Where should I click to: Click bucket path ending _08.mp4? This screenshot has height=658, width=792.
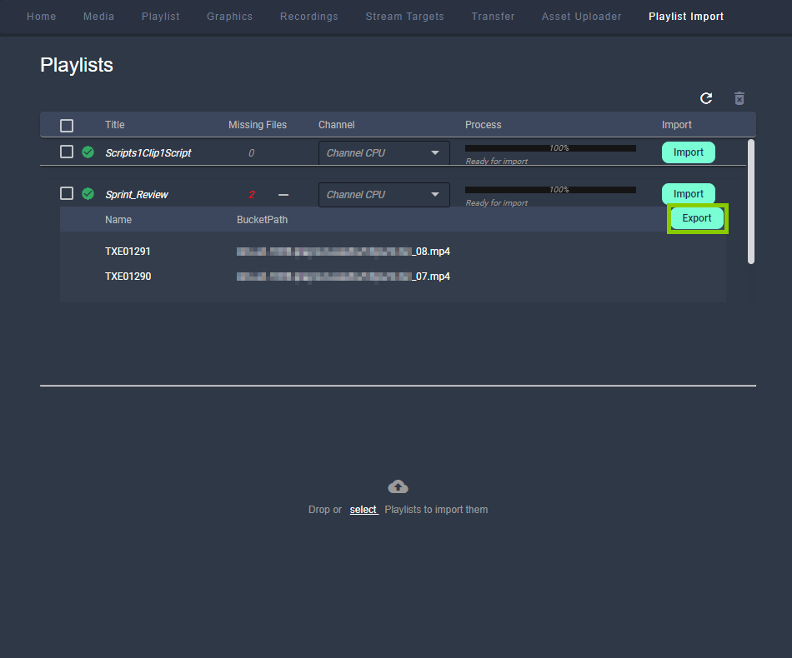(x=343, y=252)
